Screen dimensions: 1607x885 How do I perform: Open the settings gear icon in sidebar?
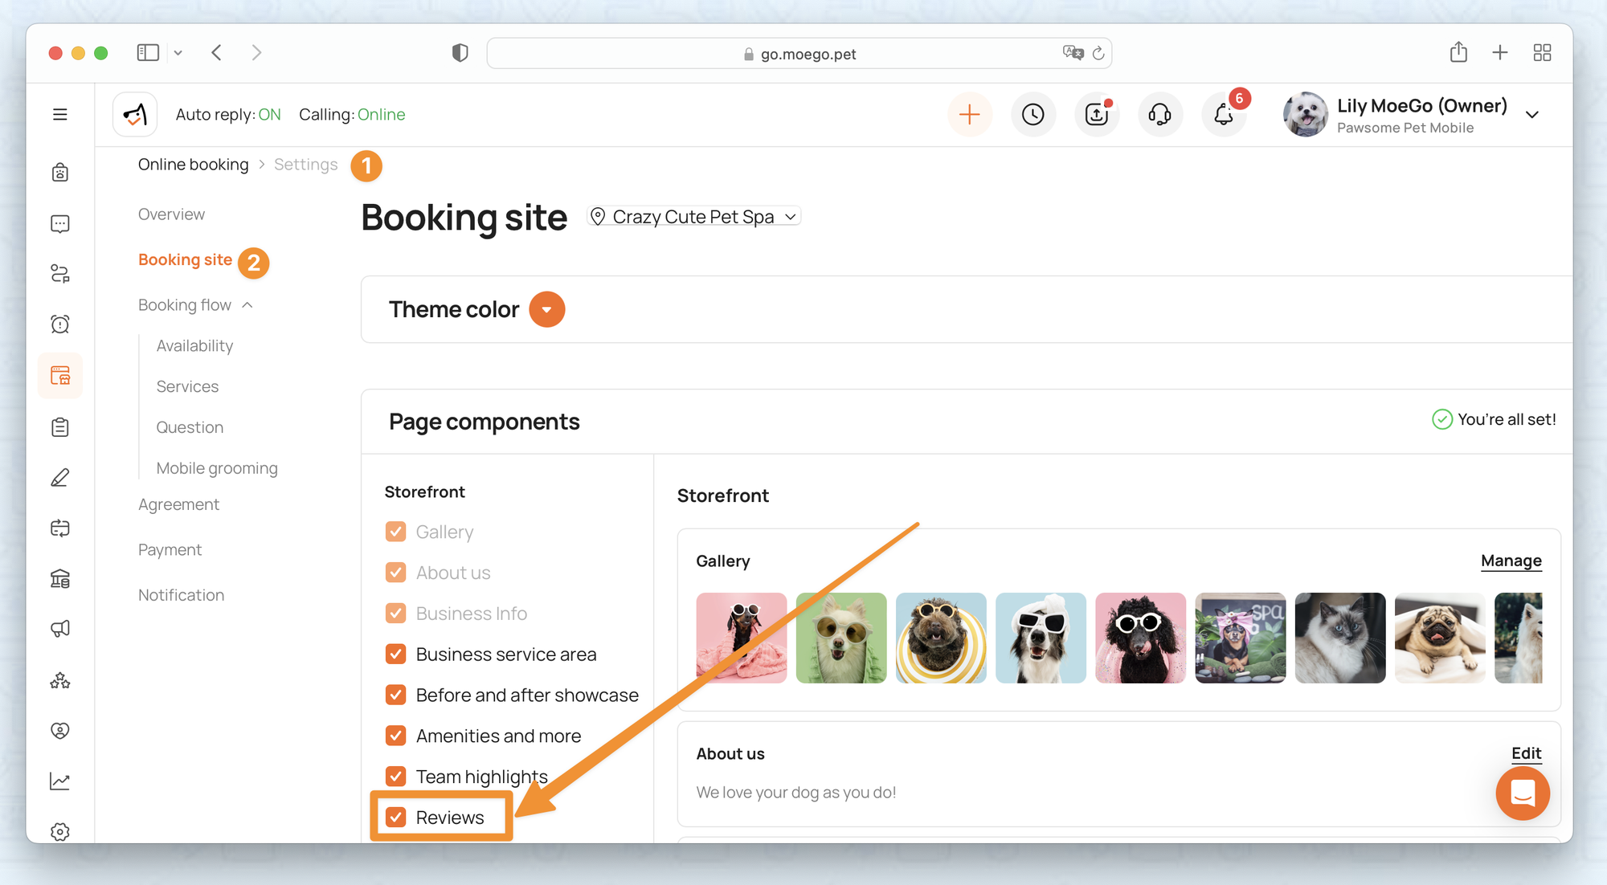60,831
